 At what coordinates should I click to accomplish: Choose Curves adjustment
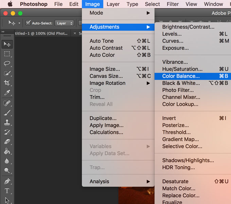(x=193, y=41)
